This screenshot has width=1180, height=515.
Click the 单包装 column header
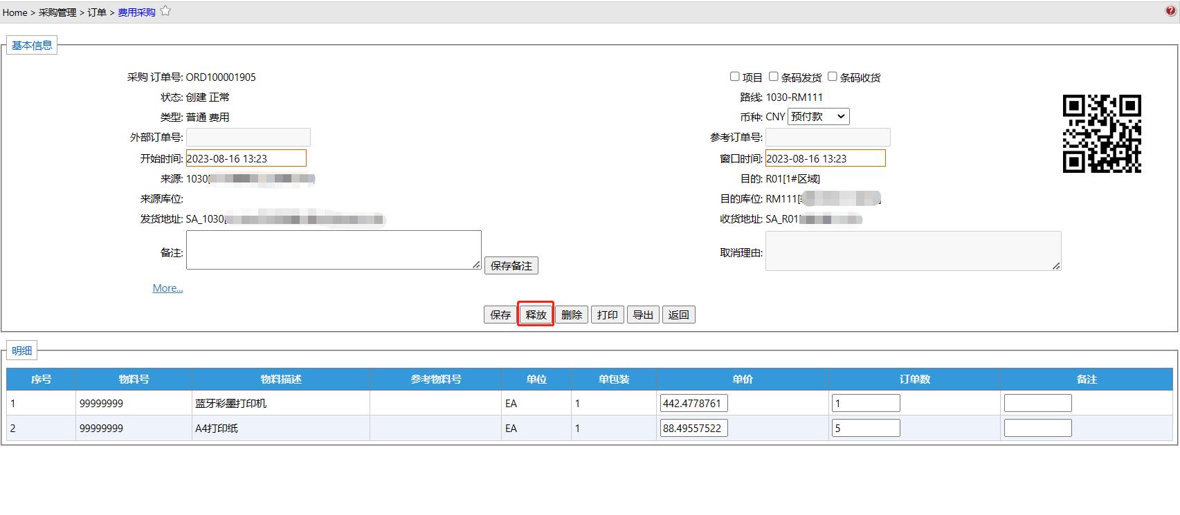coord(614,379)
